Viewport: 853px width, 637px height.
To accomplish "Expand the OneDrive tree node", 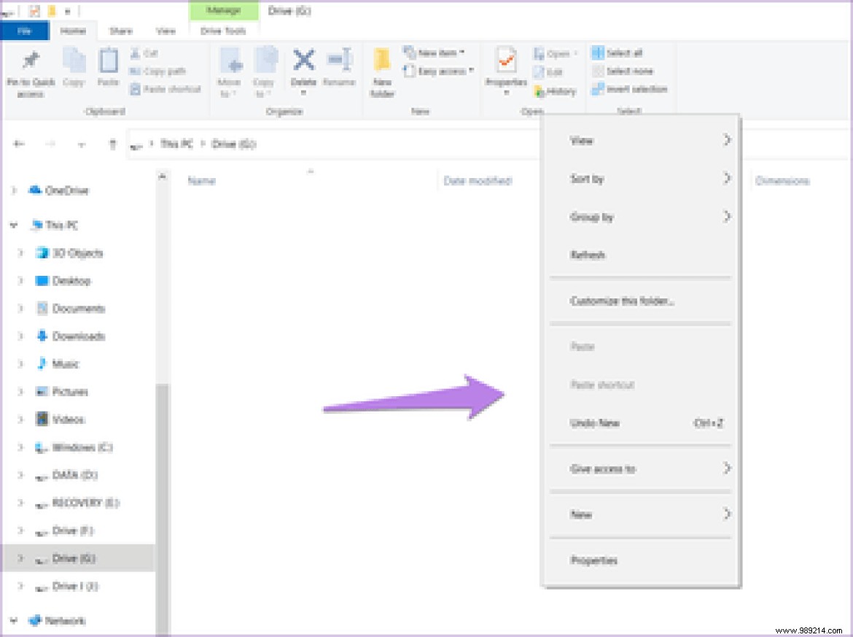I will point(13,190).
